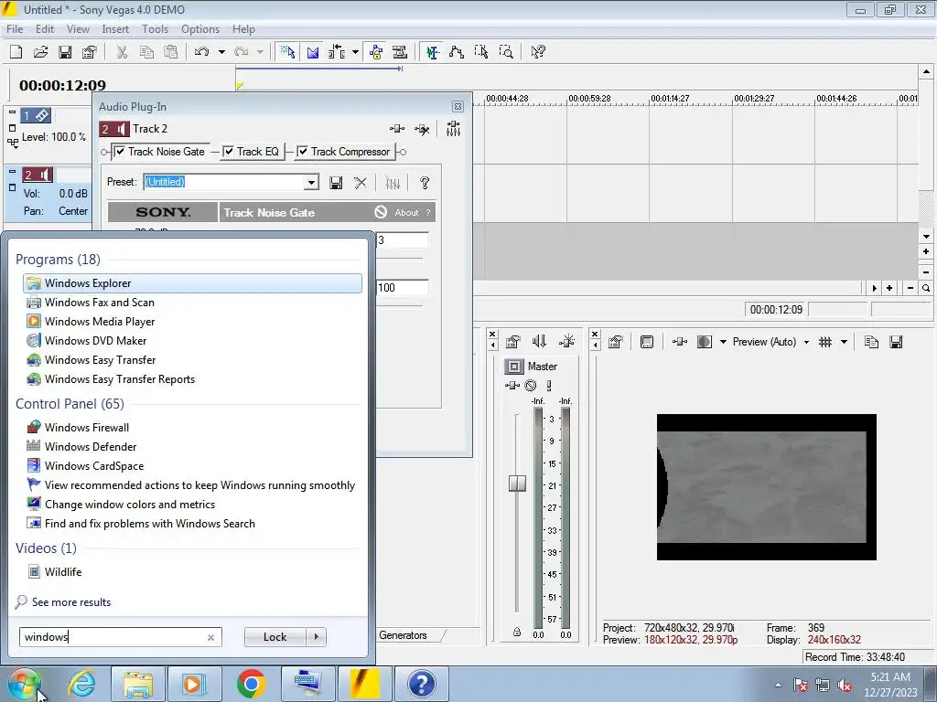937x702 pixels.
Task: Open Master FX plug-in button
Action: (x=512, y=386)
